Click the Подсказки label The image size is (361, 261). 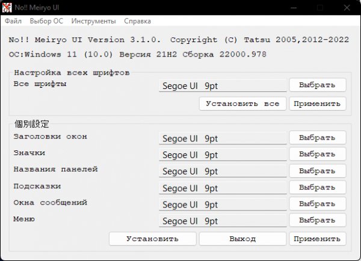coord(37,186)
